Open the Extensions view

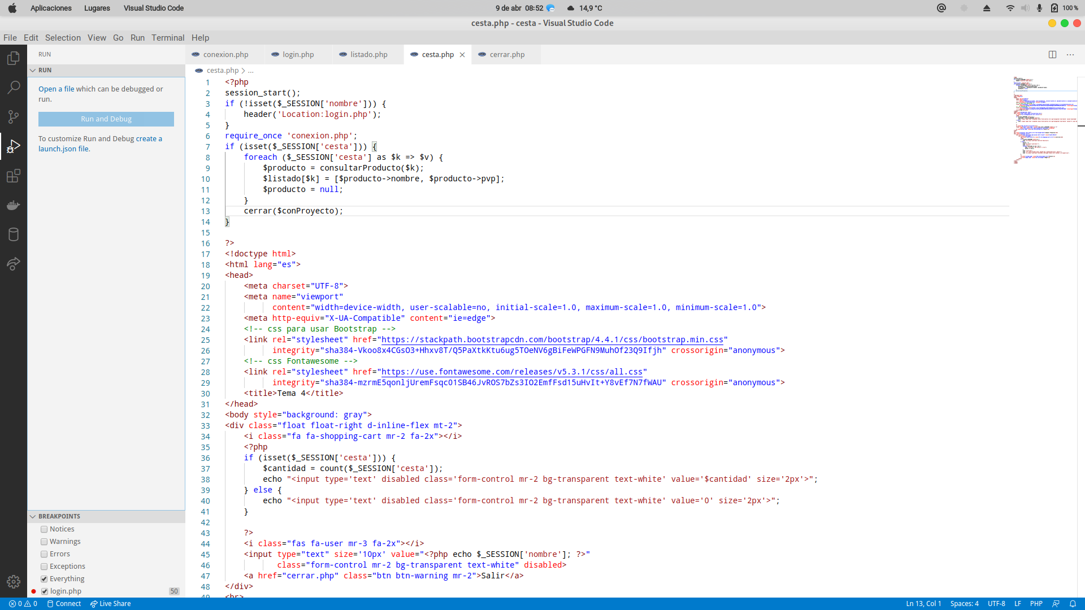tap(14, 176)
